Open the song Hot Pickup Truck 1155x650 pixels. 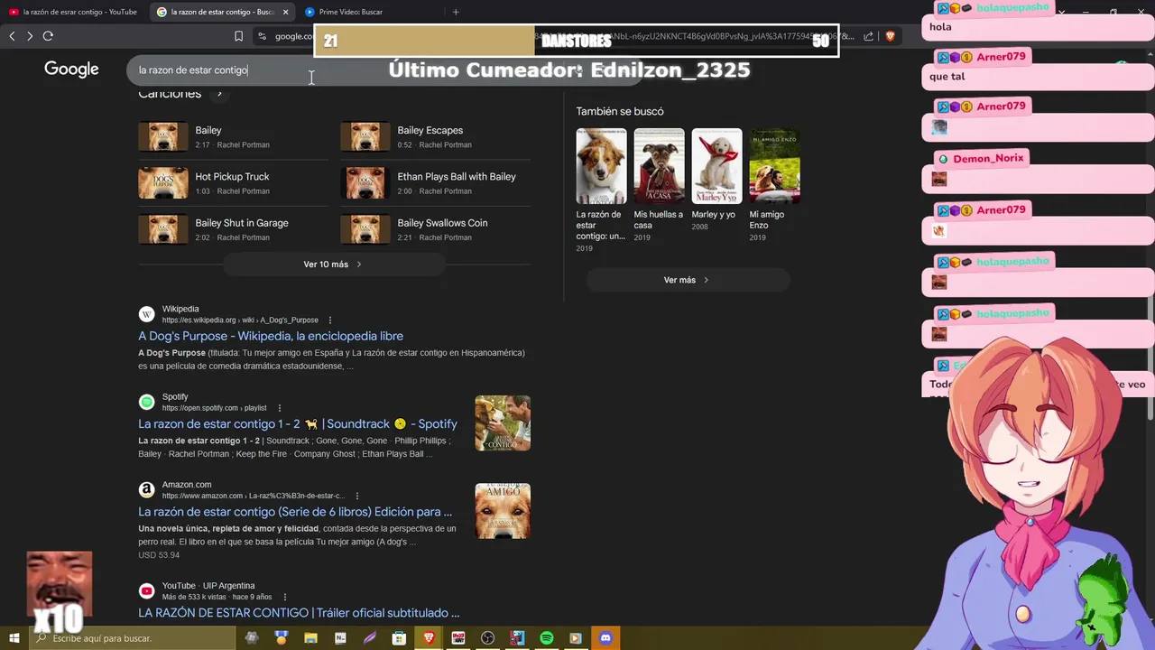232,176
